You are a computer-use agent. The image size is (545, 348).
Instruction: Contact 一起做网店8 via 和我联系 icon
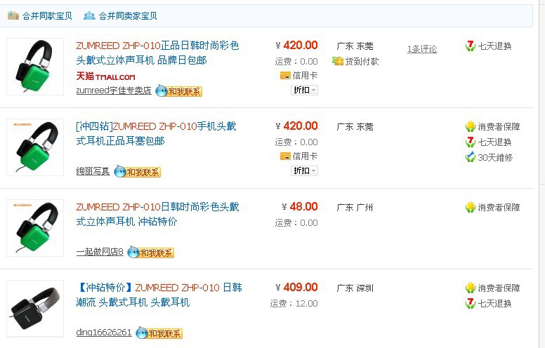pos(150,253)
